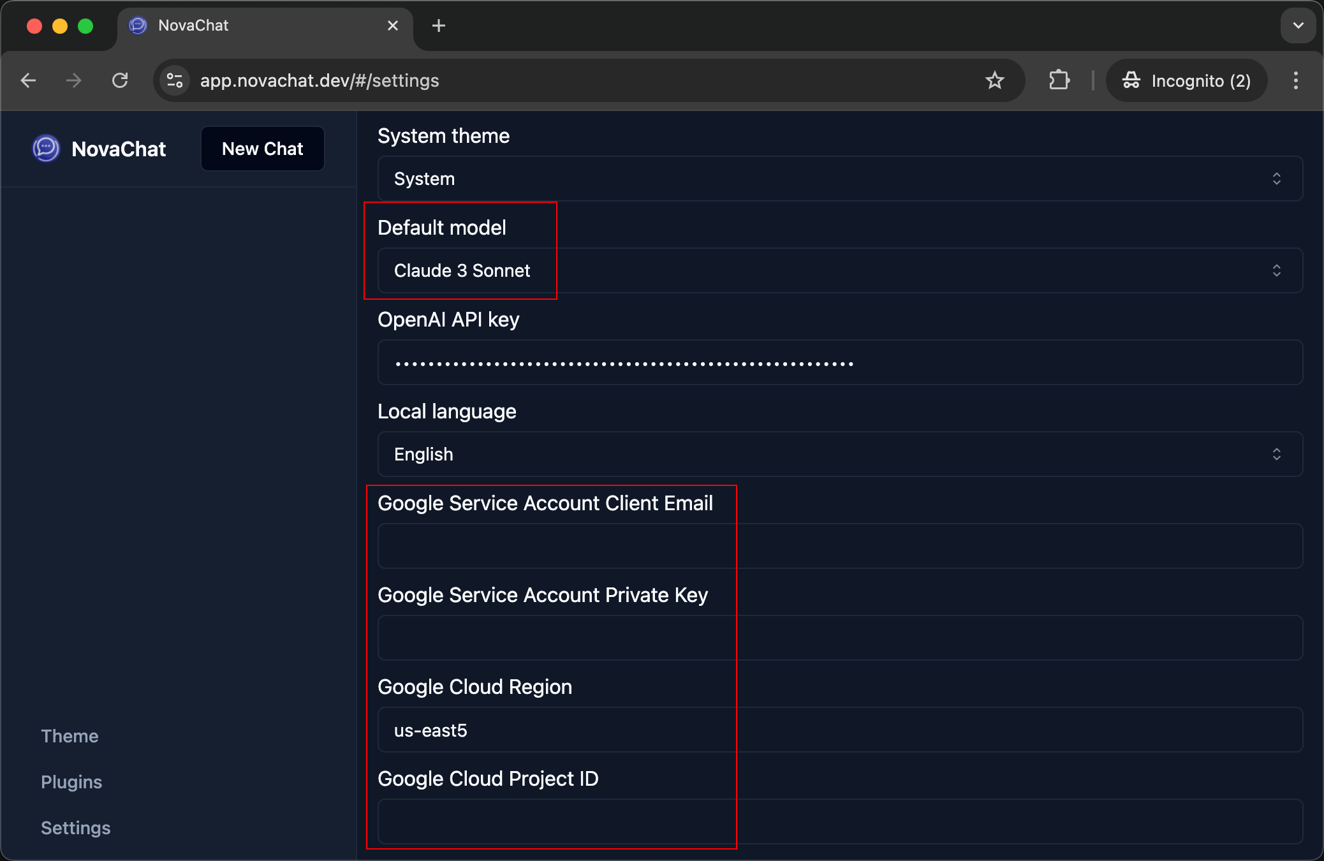Open the System theme dropdown
The image size is (1324, 861).
pos(839,179)
